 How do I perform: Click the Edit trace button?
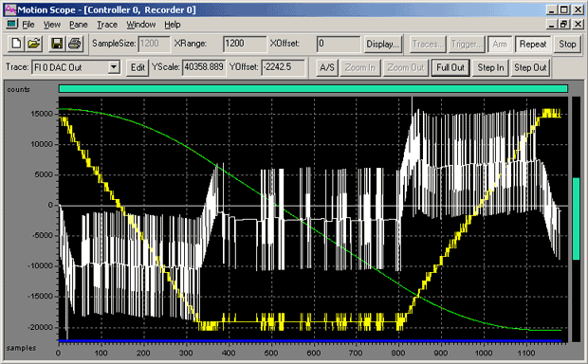coord(138,67)
